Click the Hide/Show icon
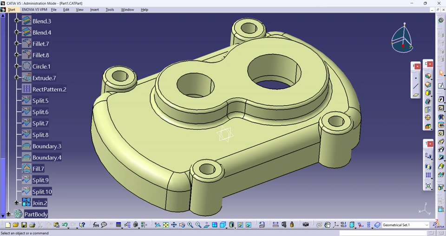Image resolution: width=446 pixels, height=236 pixels. [240, 225]
